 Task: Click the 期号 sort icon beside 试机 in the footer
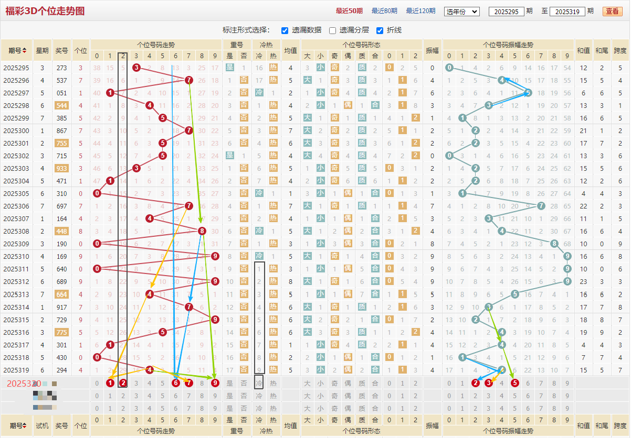pyautogui.click(x=25, y=426)
